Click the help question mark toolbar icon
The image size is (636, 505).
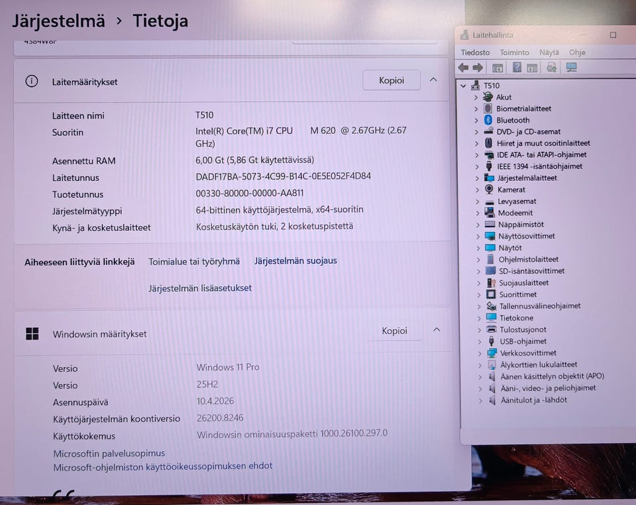click(x=517, y=68)
